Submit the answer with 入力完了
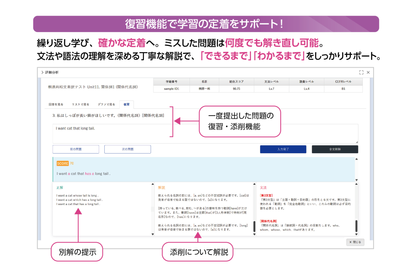The height and width of the screenshot is (279, 406). pos(283,149)
